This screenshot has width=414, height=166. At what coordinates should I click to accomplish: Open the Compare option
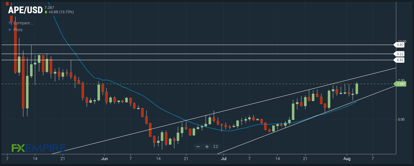point(23,23)
